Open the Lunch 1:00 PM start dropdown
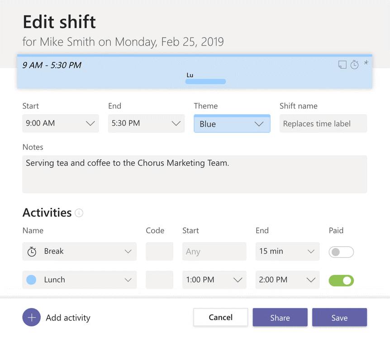390x343 pixels. [214, 280]
